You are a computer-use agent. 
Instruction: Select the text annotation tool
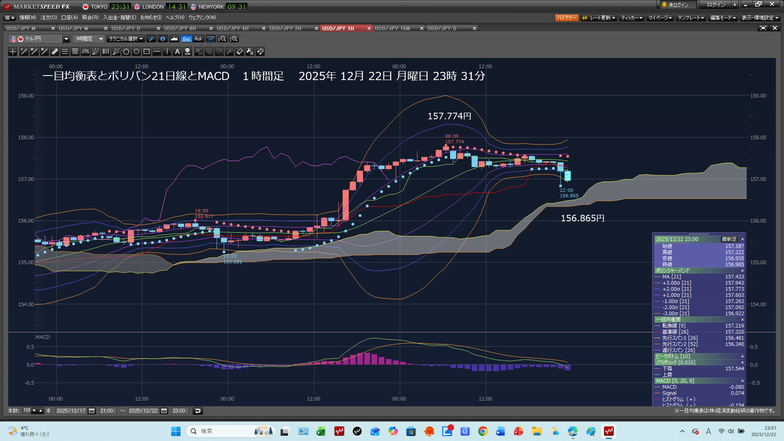178,51
